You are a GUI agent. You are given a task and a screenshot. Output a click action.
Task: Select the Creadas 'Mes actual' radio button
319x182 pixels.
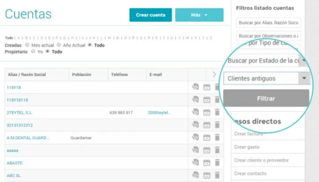tap(27, 45)
